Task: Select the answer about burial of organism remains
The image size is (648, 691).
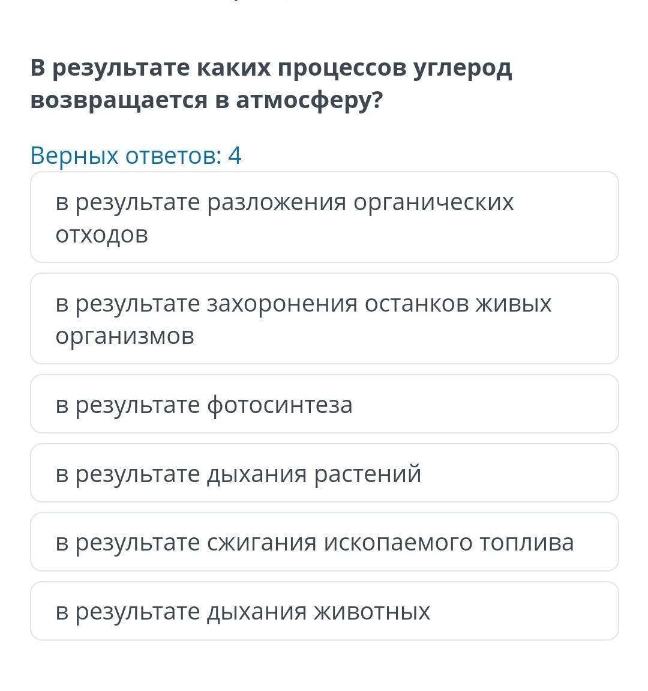Action: 324,319
